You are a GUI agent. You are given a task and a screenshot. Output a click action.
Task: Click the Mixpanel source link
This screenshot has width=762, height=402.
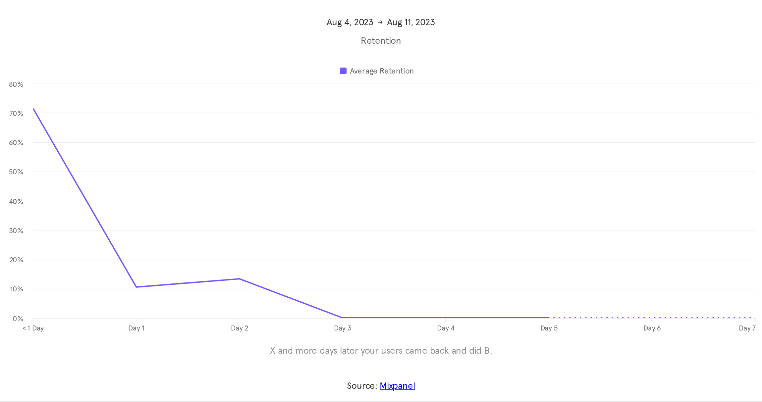397,386
